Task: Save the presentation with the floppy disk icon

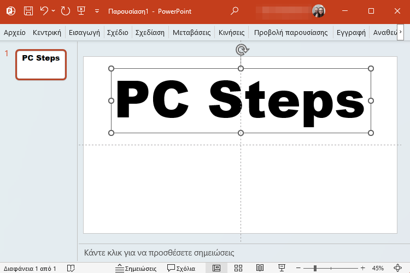Action: pyautogui.click(x=28, y=11)
